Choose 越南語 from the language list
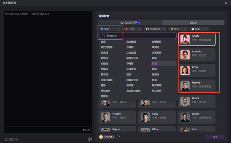 (155, 75)
